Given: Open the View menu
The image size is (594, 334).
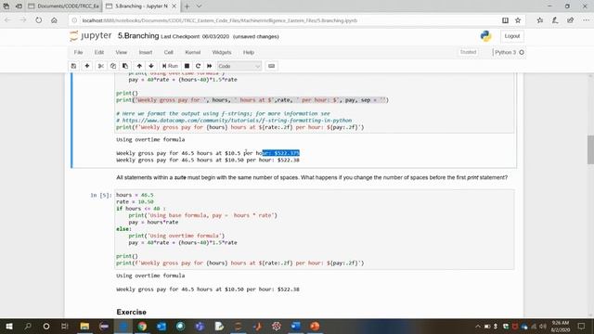Looking at the screenshot, I should click(x=122, y=52).
